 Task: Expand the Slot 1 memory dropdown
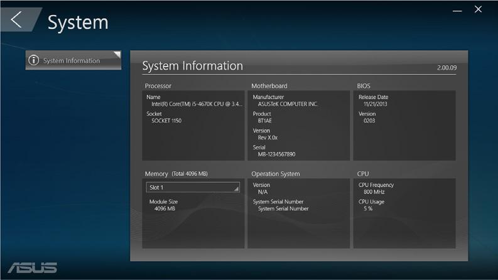(x=193, y=187)
